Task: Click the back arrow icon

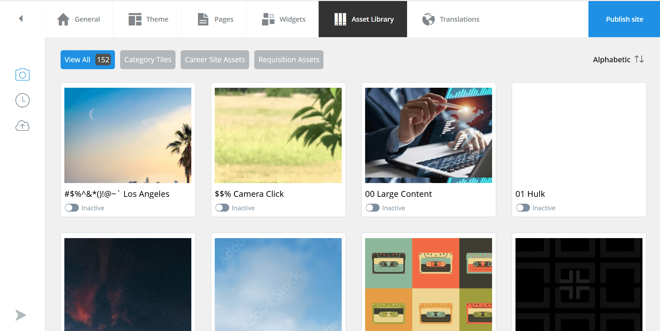Action: [x=21, y=19]
